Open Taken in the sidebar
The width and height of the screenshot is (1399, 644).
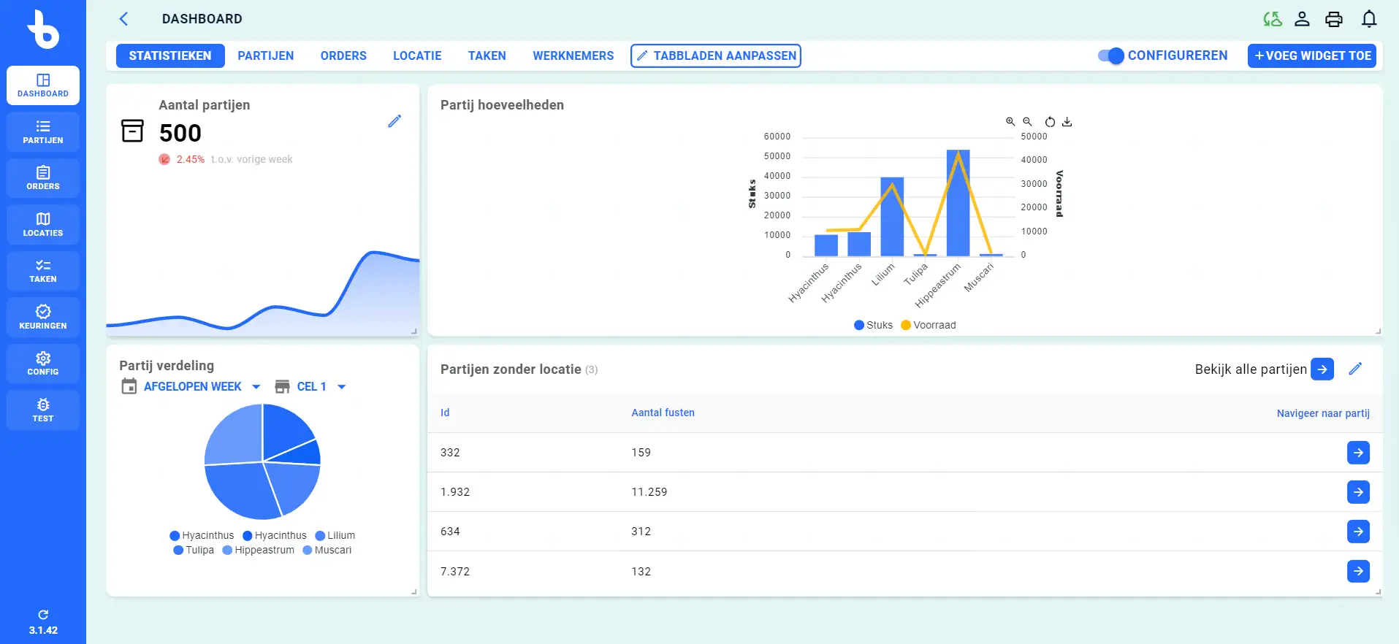coord(43,271)
